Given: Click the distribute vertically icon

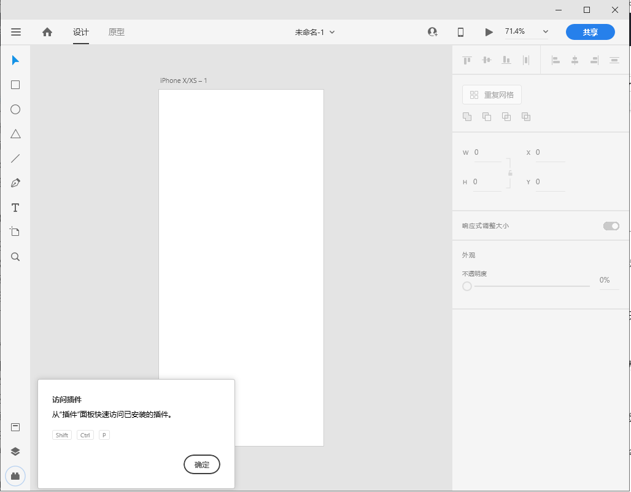Looking at the screenshot, I should point(614,60).
